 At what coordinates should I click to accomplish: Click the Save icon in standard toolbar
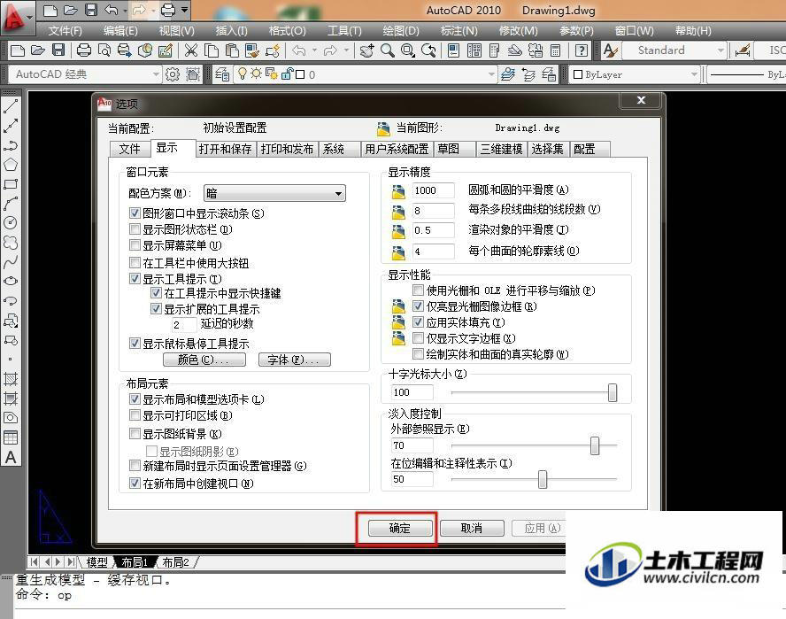click(x=58, y=50)
